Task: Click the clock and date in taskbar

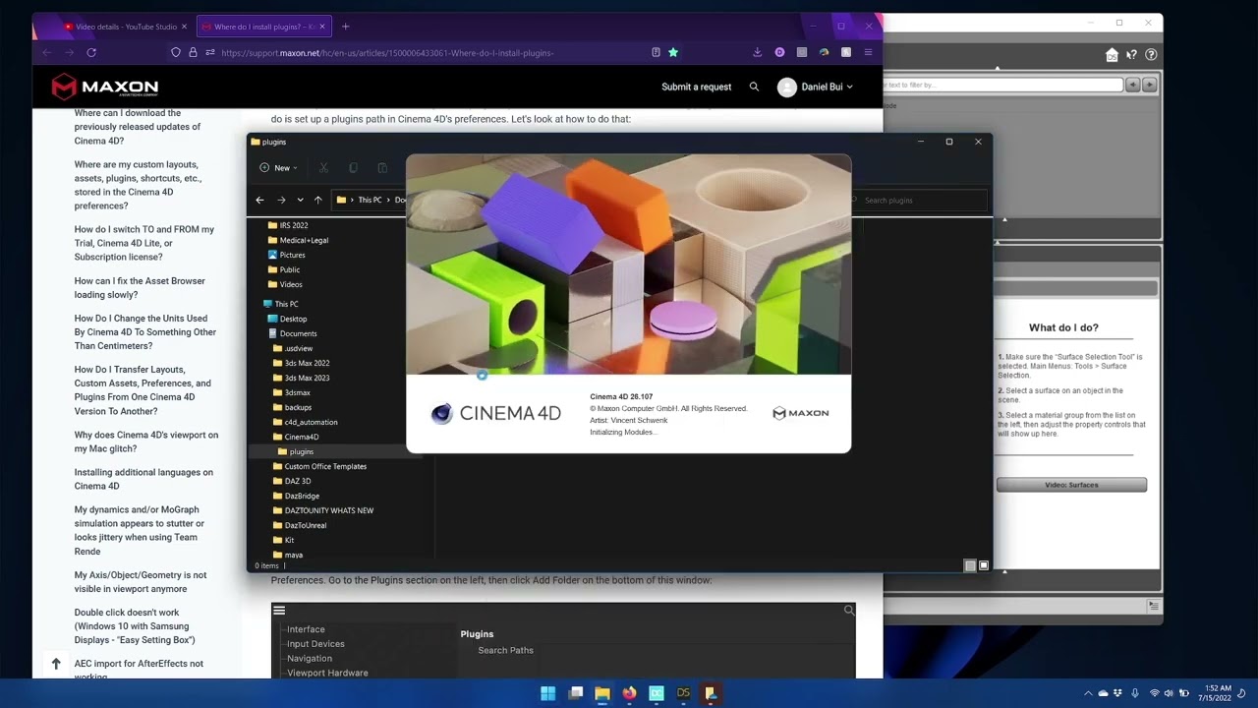Action: click(1214, 693)
